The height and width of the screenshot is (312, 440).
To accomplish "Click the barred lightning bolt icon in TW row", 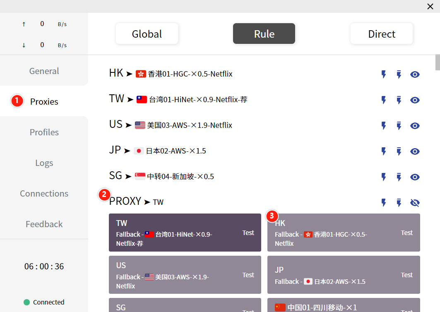I will pyautogui.click(x=399, y=100).
